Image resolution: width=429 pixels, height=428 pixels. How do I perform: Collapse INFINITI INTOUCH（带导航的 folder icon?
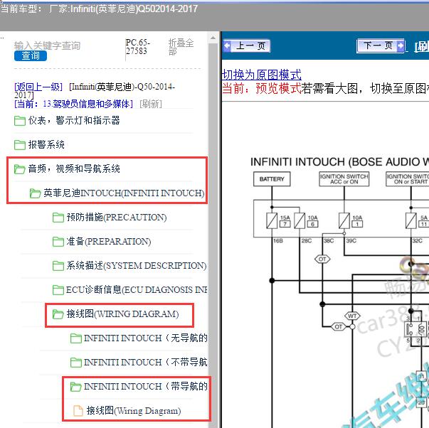(76, 387)
